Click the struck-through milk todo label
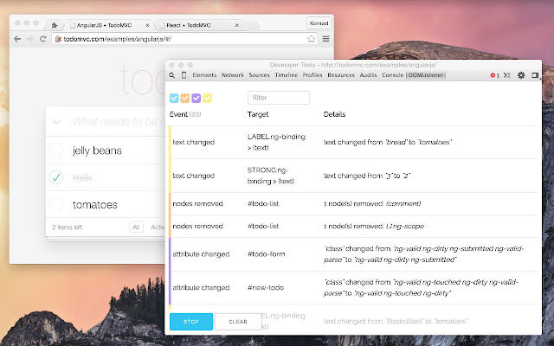This screenshot has width=554, height=346. [82, 177]
